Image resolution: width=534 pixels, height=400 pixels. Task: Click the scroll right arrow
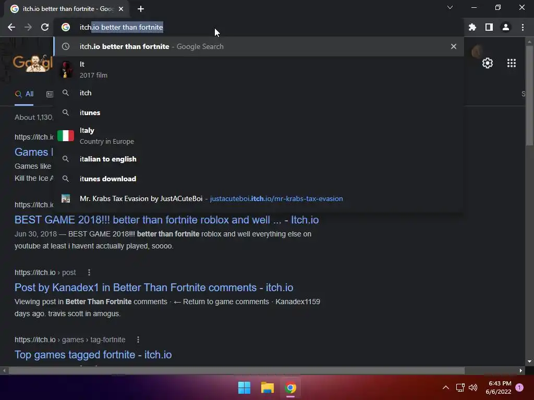[521, 370]
